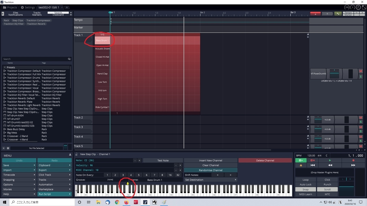Click the Test Note button

[x=163, y=160]
